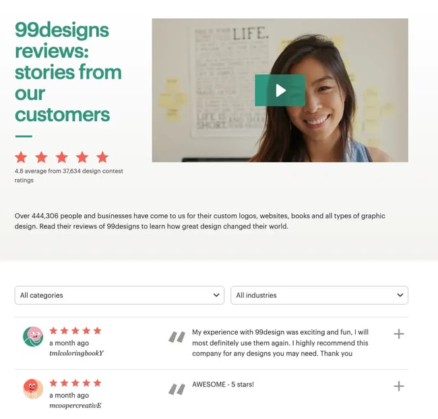Click the first star in the header rating
Image resolution: width=438 pixels, height=419 pixels.
(x=21, y=157)
